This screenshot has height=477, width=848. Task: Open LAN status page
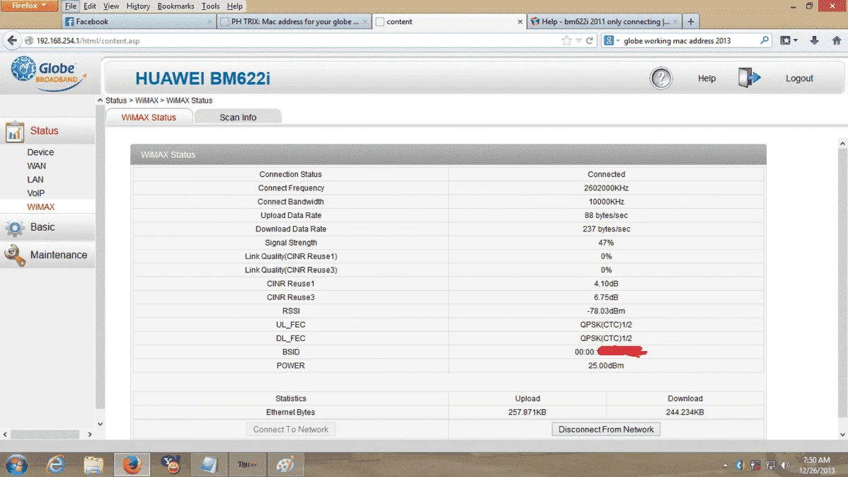point(35,180)
